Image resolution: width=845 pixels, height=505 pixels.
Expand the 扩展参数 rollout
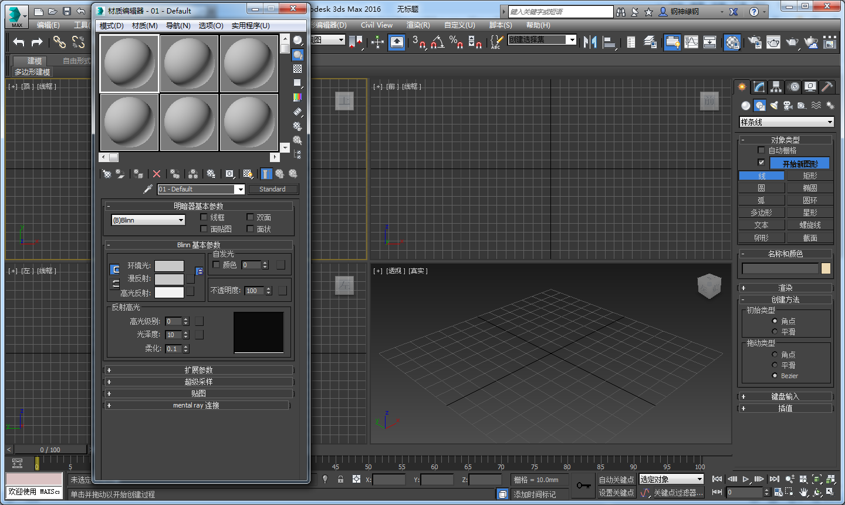tap(198, 370)
